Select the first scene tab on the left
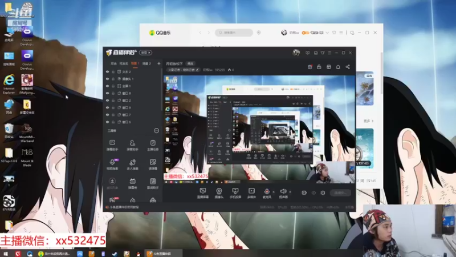Image resolution: width=456 pixels, height=257 pixels. pos(113,63)
